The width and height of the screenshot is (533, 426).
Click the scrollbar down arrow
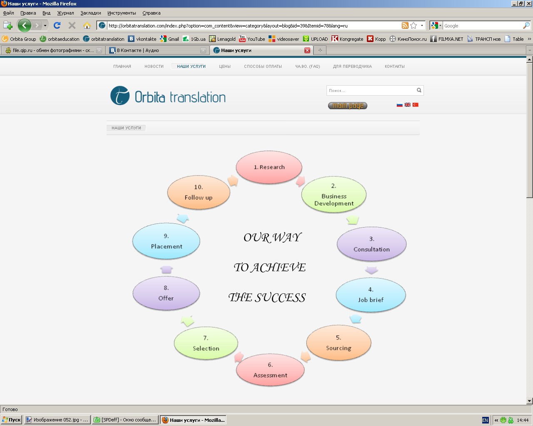[530, 401]
